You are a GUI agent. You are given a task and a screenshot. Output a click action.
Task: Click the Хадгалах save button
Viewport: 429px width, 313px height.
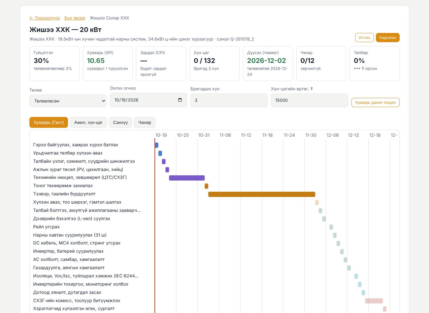(x=387, y=38)
